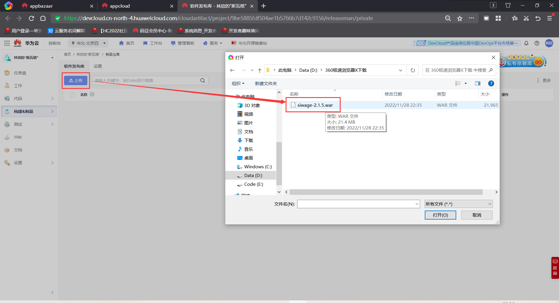
Task: Open the red consultation widget
Action: [x=555, y=268]
